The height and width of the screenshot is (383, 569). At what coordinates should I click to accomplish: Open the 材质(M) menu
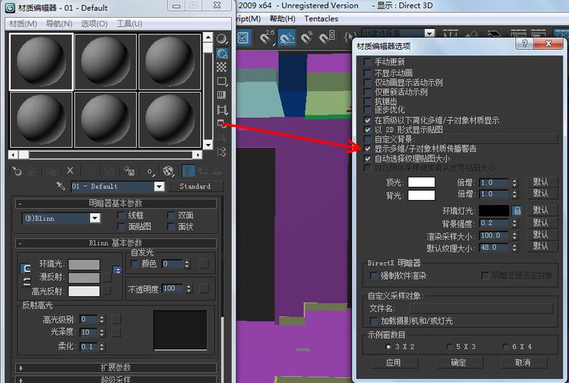pos(23,24)
